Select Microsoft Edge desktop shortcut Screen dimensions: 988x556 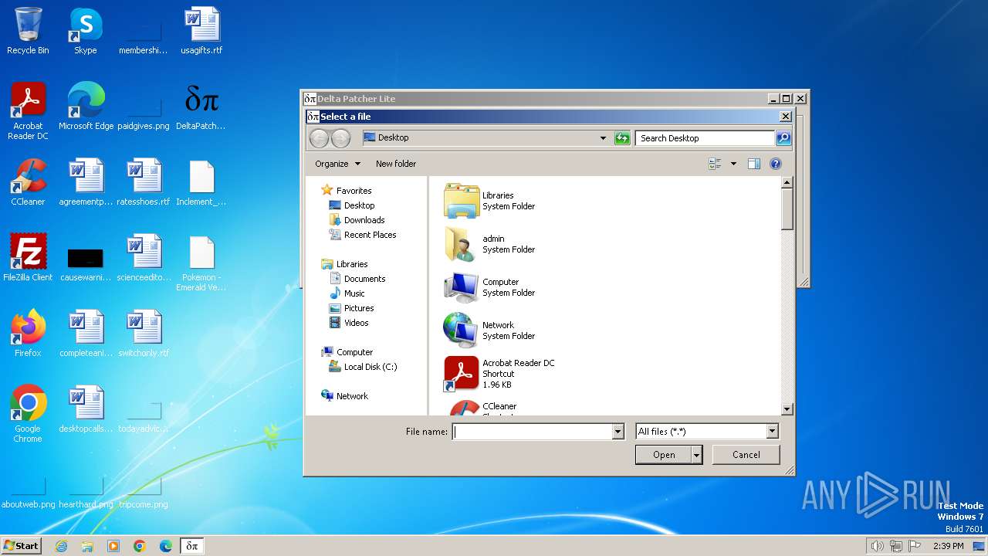[86, 107]
